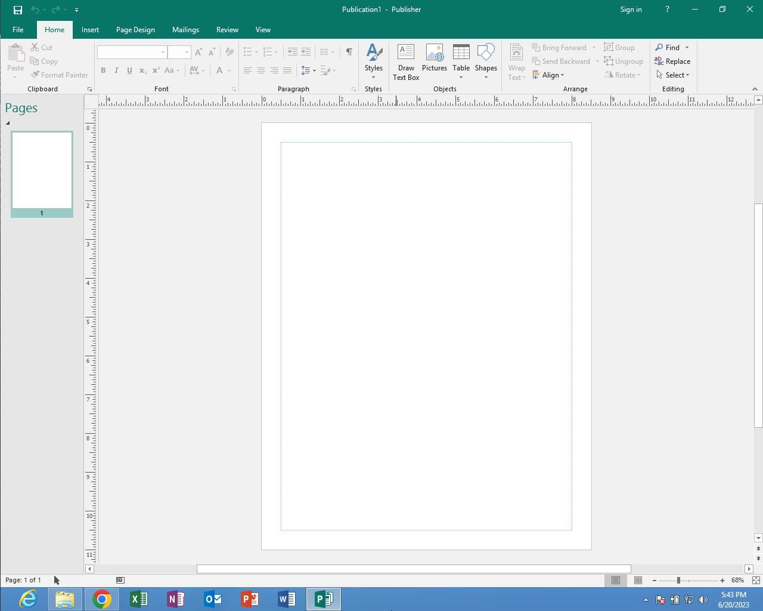Click the Shapes gallery icon

(486, 53)
